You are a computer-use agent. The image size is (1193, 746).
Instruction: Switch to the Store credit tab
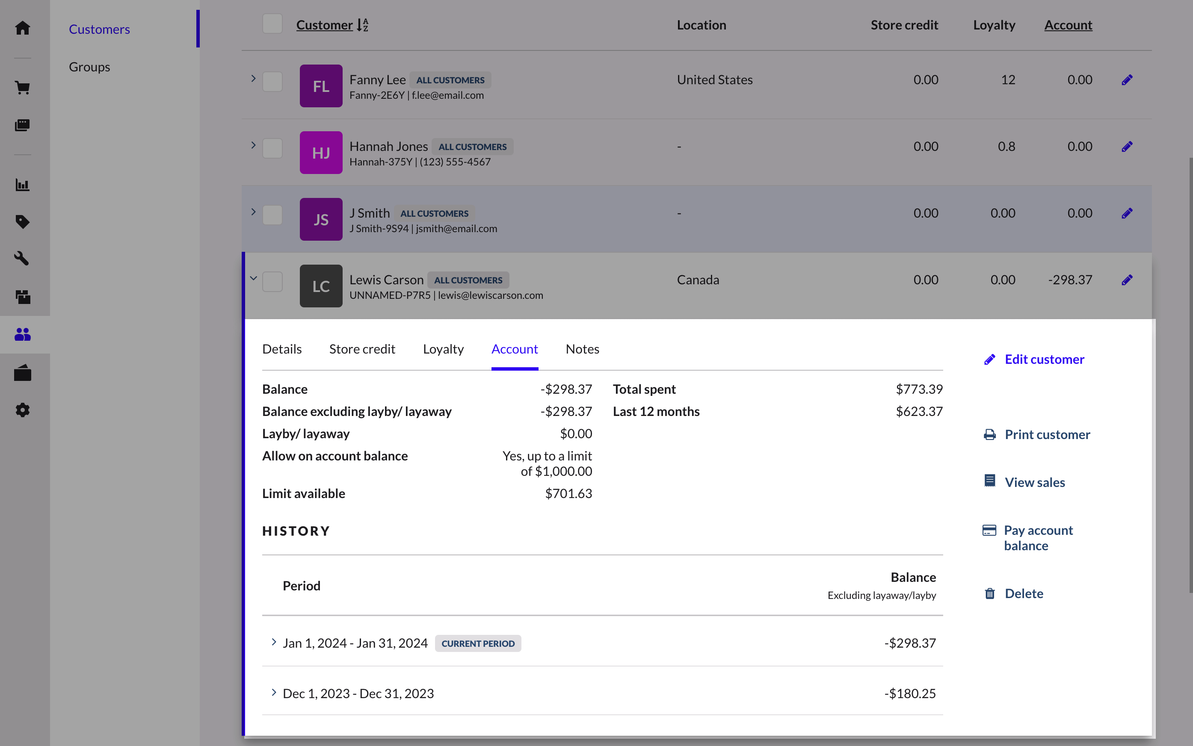point(362,349)
